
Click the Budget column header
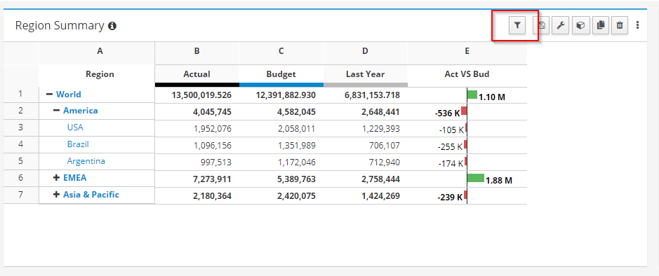point(281,74)
